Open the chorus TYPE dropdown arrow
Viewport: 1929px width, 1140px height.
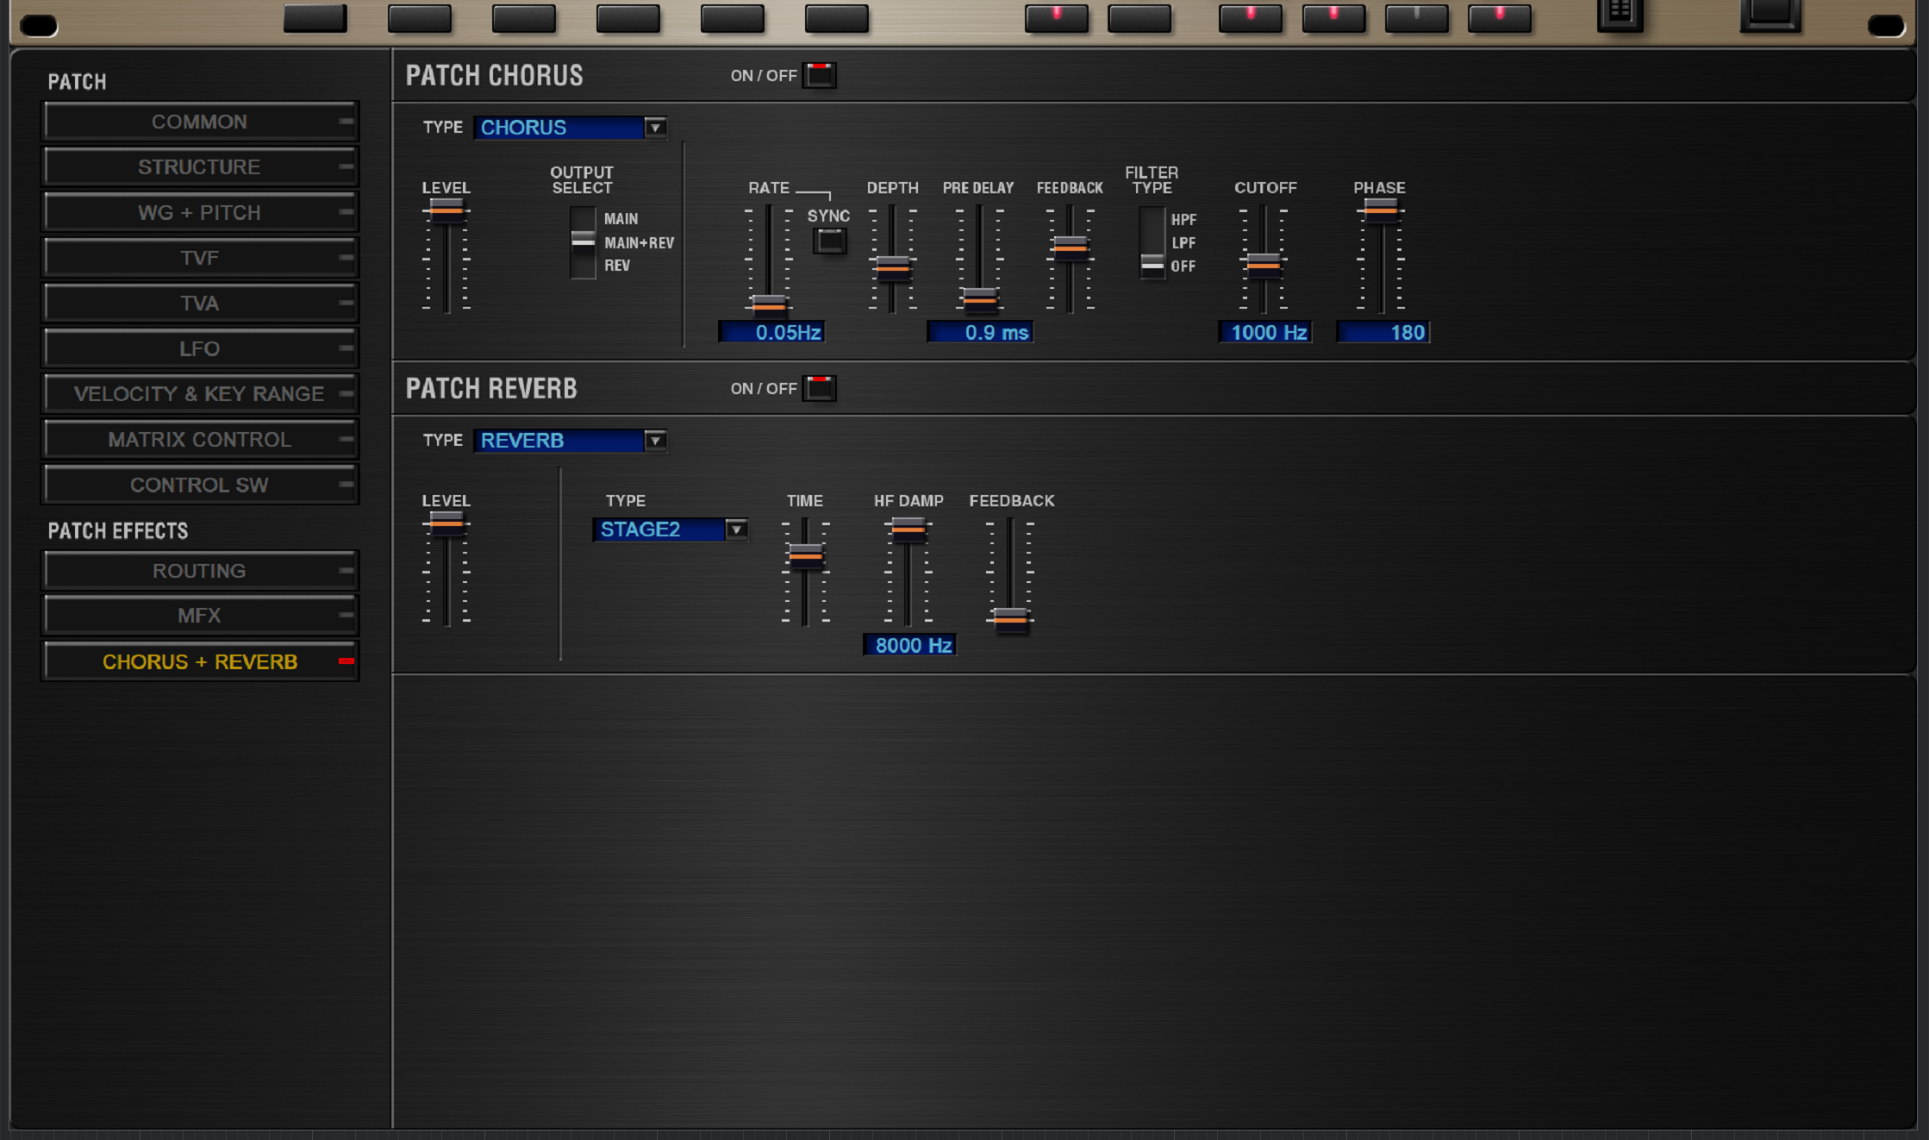[x=655, y=128]
